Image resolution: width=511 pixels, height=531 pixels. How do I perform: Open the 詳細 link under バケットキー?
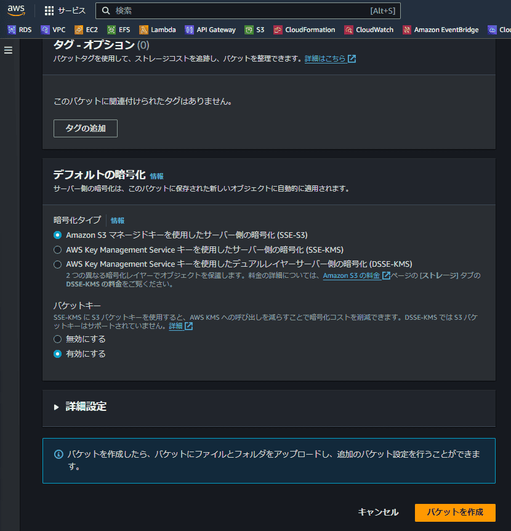pyautogui.click(x=175, y=326)
